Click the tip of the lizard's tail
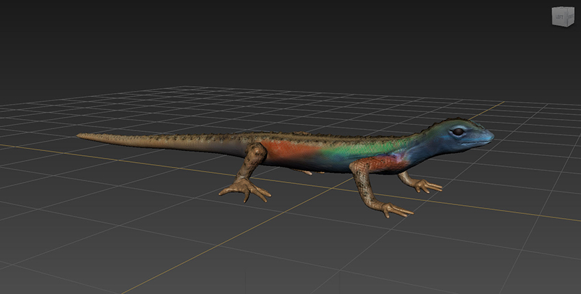The height and width of the screenshot is (294, 581). point(79,136)
